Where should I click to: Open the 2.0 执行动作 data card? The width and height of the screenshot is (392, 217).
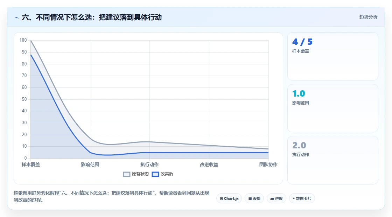tap(333, 160)
